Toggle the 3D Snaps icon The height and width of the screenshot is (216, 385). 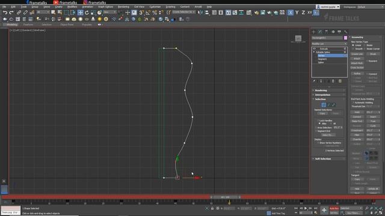pyautogui.click(x=141, y=13)
